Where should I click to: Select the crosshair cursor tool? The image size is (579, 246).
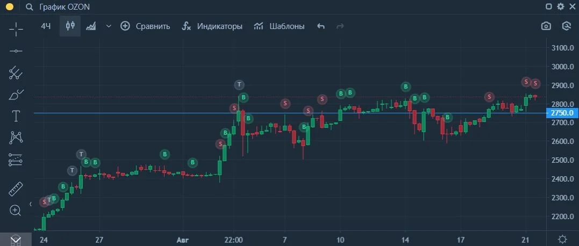16,29
